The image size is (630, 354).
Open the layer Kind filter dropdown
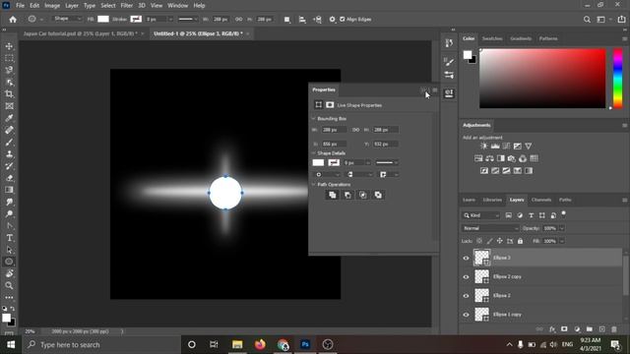481,215
